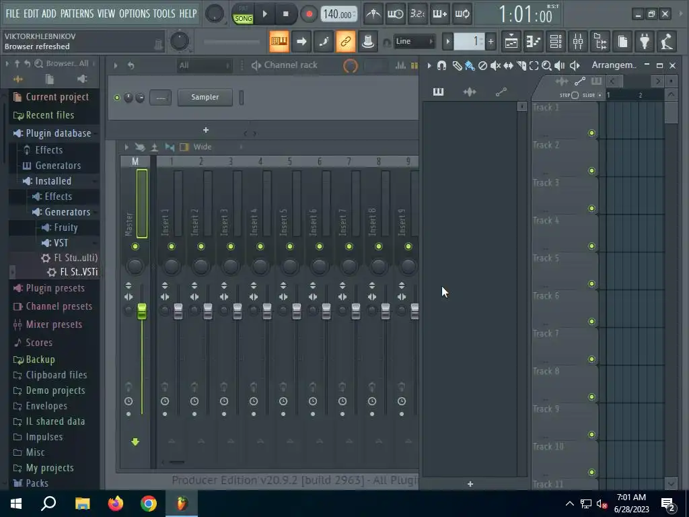Mute mixer Insert 7 using green LED

pyautogui.click(x=349, y=246)
